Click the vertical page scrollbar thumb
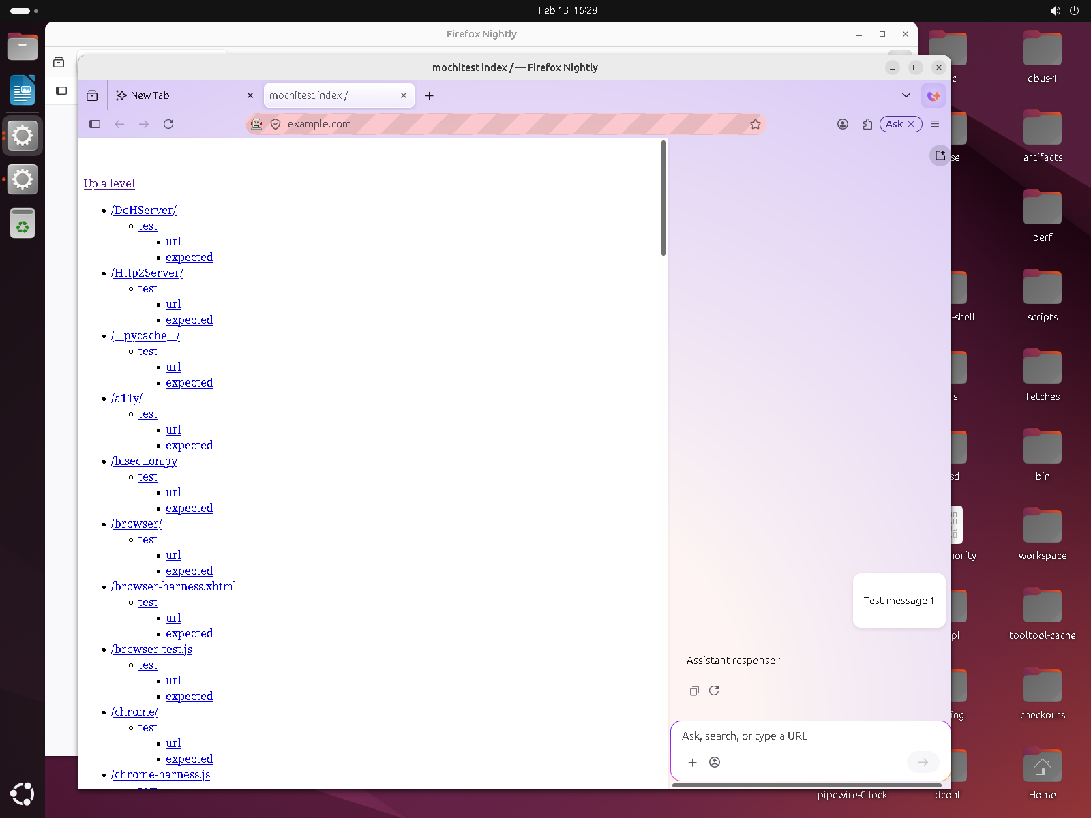This screenshot has width=1091, height=818. tap(663, 198)
